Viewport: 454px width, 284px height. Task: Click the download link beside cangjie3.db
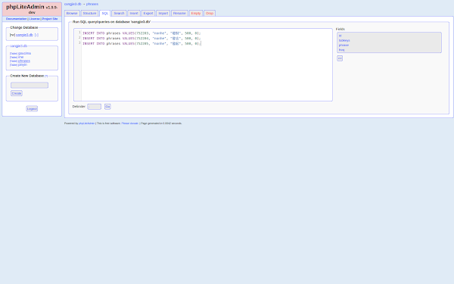(x=36, y=35)
